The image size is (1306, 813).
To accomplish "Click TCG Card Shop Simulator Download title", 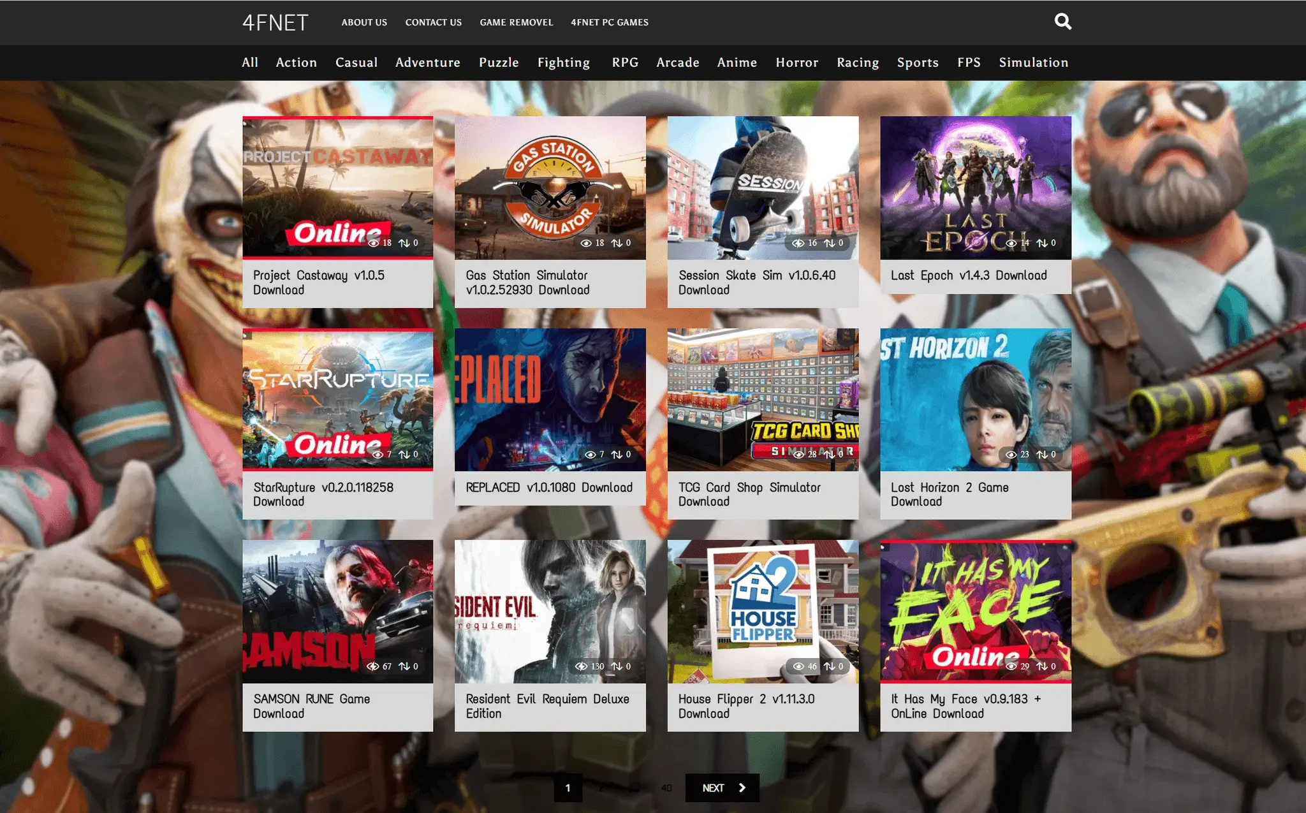I will [x=749, y=494].
